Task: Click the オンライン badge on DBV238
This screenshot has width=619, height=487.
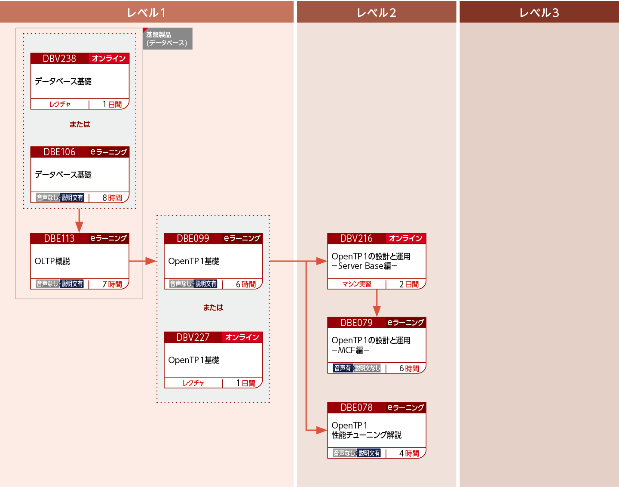Action: tap(109, 59)
